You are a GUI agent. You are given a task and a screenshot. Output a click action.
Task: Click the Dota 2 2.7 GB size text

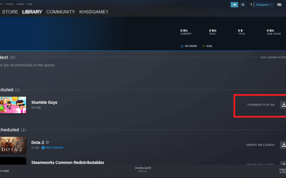click(35, 147)
